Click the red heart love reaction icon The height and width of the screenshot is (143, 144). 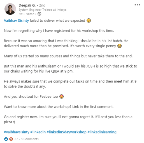pos(11,139)
